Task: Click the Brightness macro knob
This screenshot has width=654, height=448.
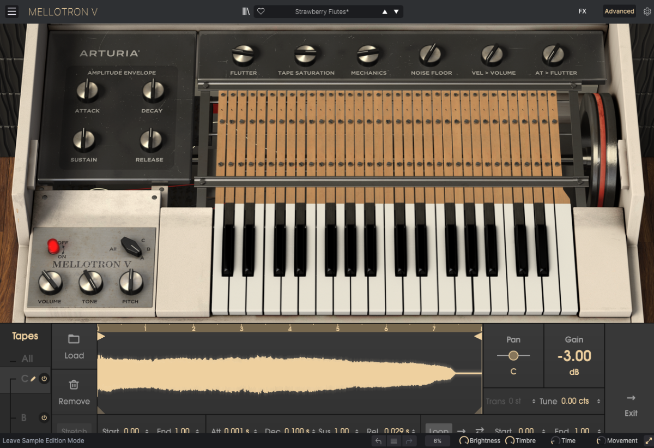Action: pos(464,441)
